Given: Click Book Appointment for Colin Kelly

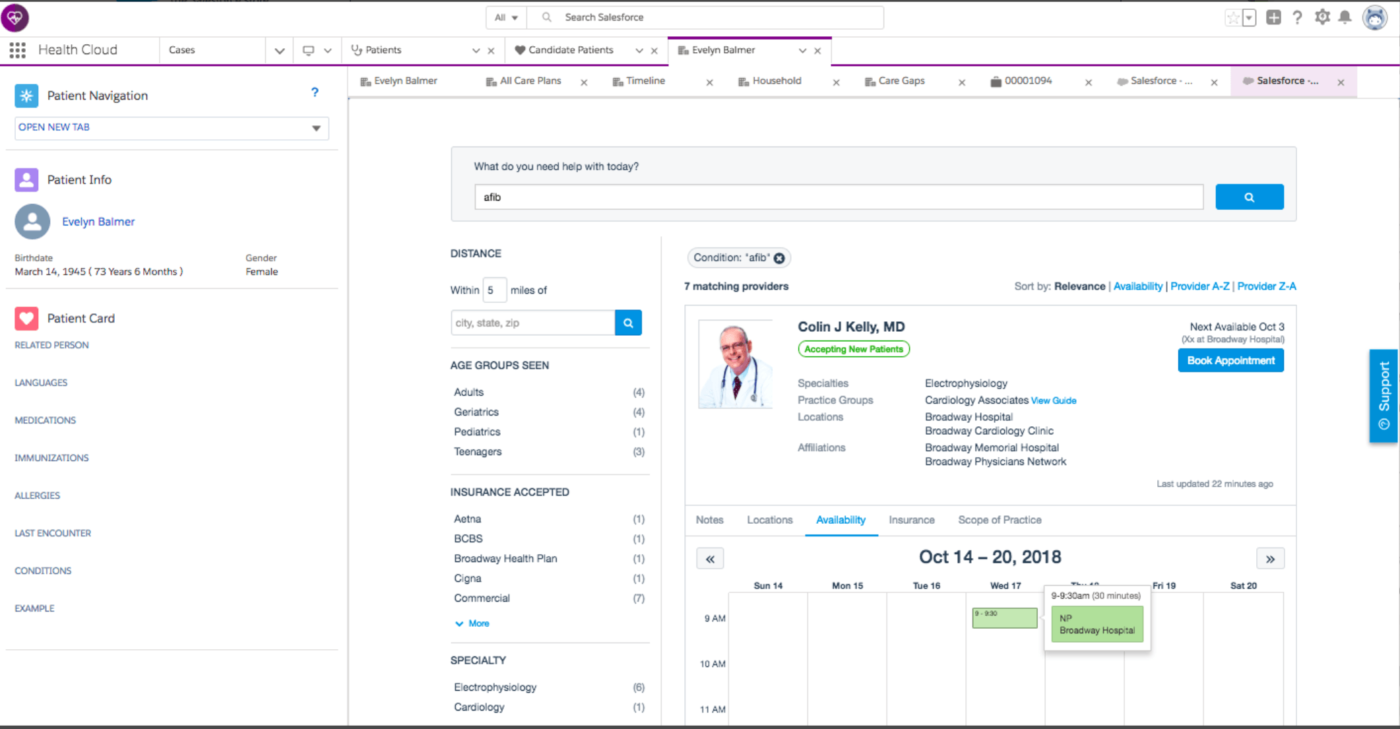Looking at the screenshot, I should point(1230,361).
